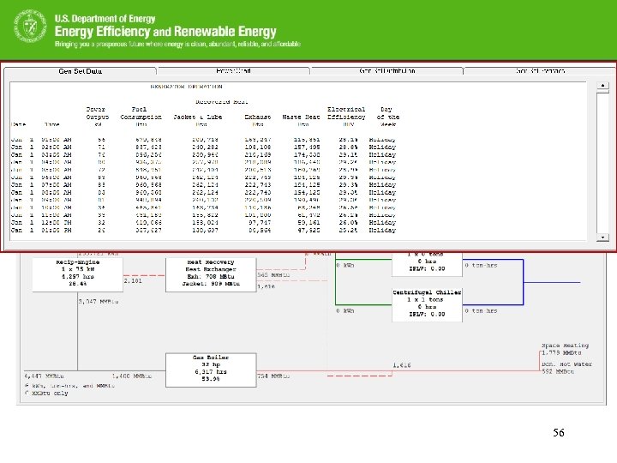
Task: Click the '565 MMBtu' value beside the Heat Exchanger
Action: pos(273,275)
